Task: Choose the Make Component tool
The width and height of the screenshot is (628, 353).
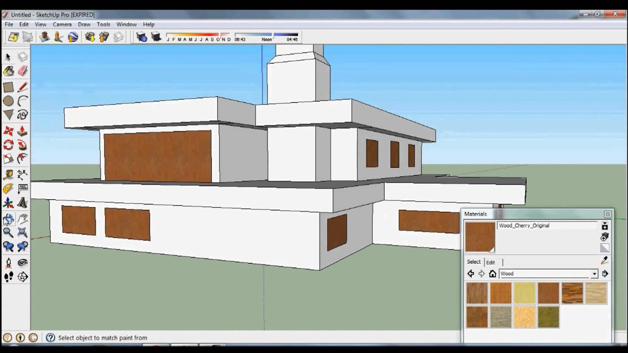Action: point(23,57)
